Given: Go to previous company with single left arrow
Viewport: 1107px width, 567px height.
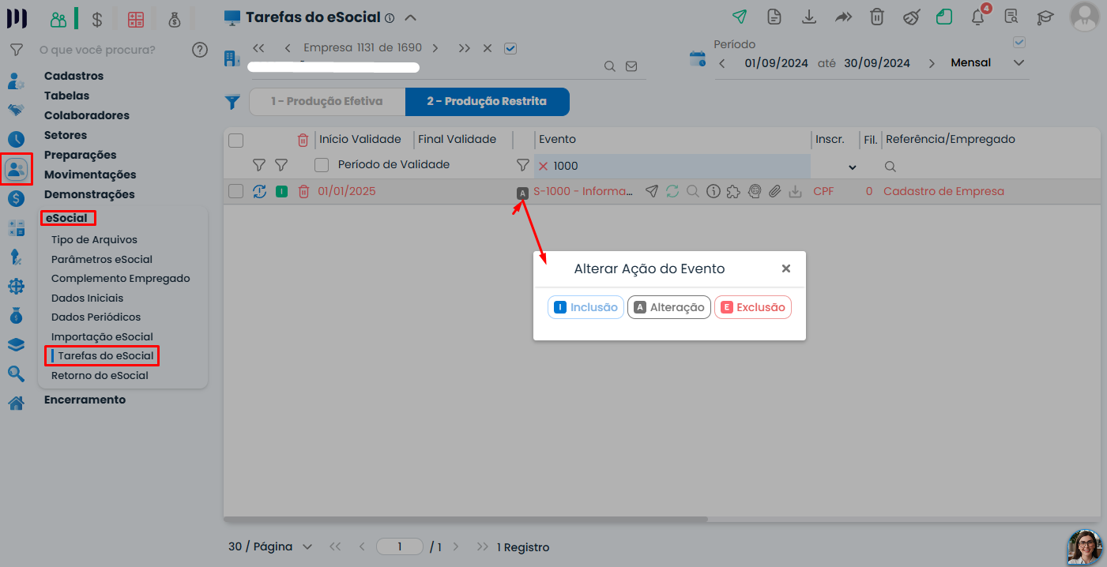Looking at the screenshot, I should click(287, 48).
